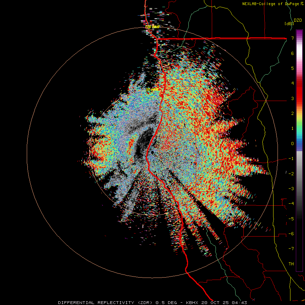Click the legend value 7 at top

(x=292, y=38)
